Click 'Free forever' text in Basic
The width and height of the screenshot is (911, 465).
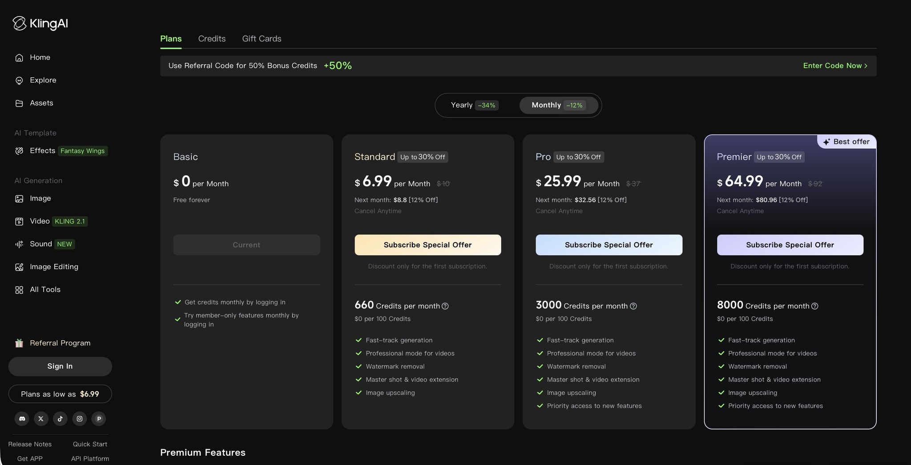[192, 200]
